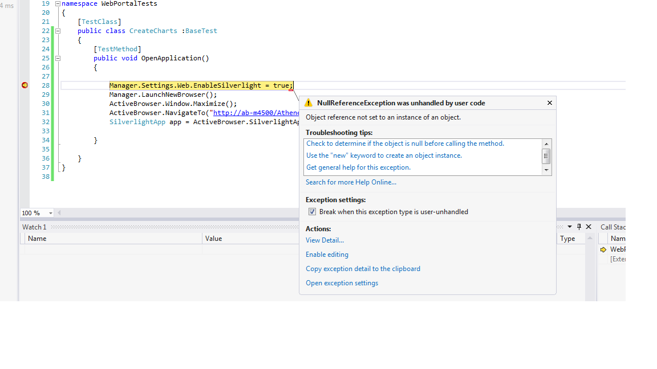The image size is (657, 369).
Task: Click the horizontal scroll left arrow of editor
Action: click(59, 213)
